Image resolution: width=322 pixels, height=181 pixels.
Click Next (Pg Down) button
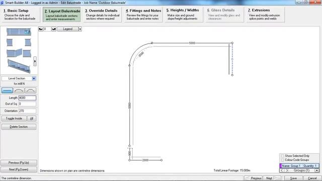click(19, 169)
